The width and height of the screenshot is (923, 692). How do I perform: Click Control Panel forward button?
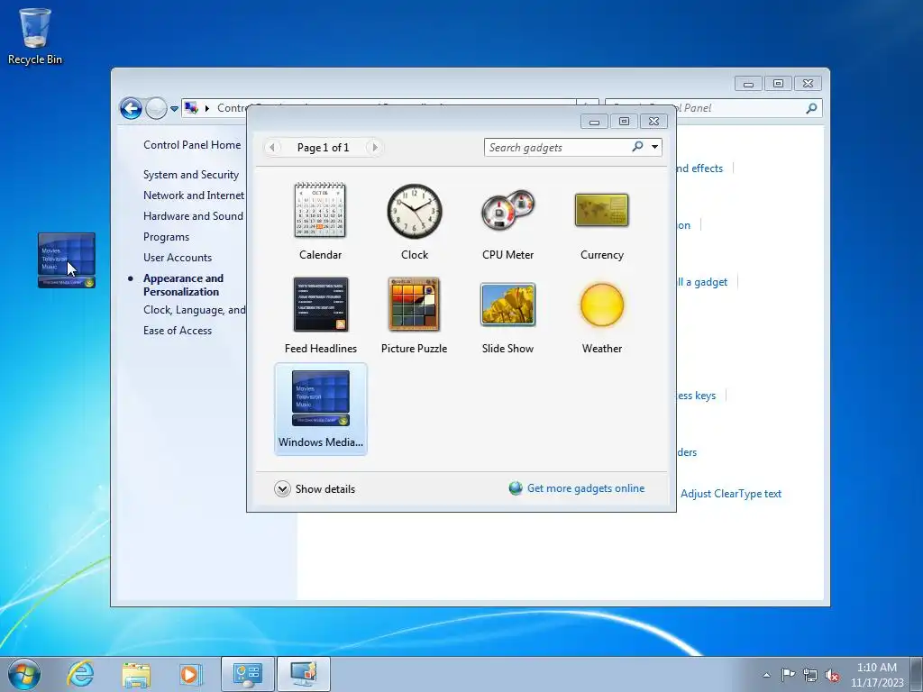click(156, 108)
